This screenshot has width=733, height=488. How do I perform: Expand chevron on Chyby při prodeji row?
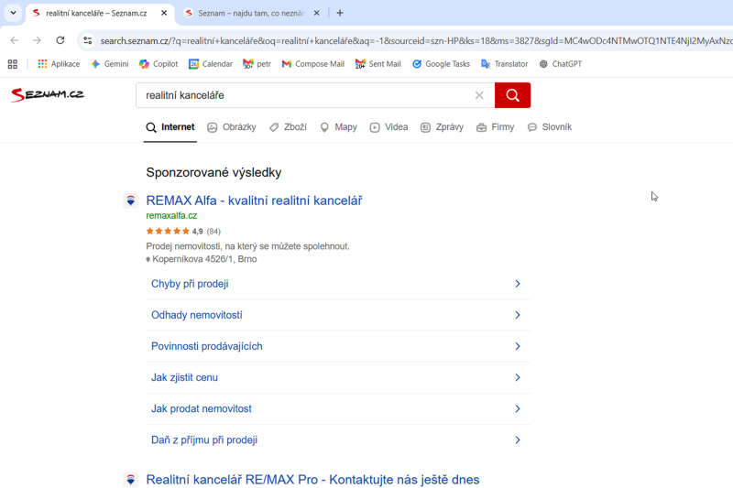click(518, 284)
